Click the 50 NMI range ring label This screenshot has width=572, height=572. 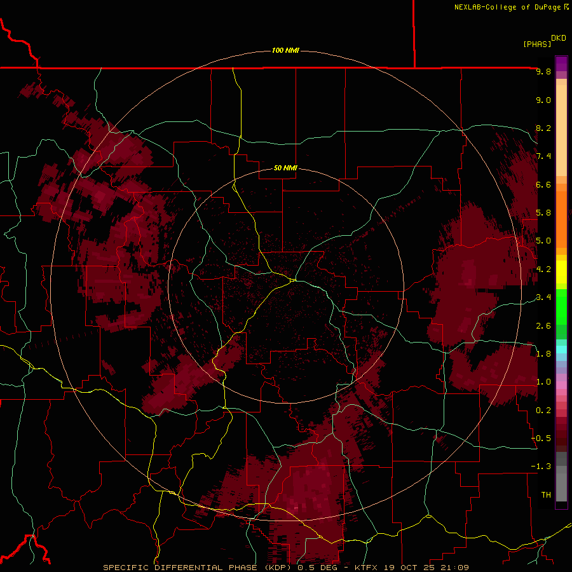tap(285, 168)
